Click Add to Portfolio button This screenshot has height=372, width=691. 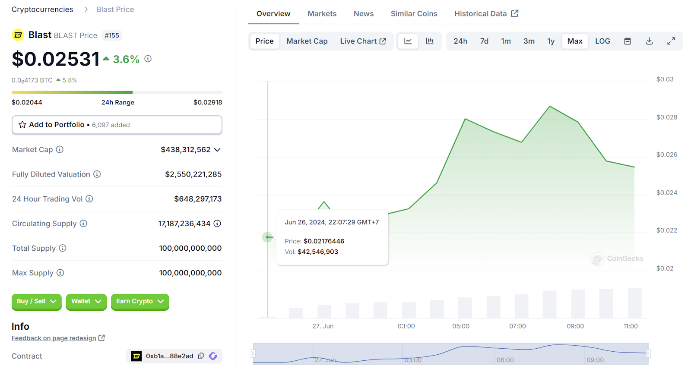click(117, 125)
